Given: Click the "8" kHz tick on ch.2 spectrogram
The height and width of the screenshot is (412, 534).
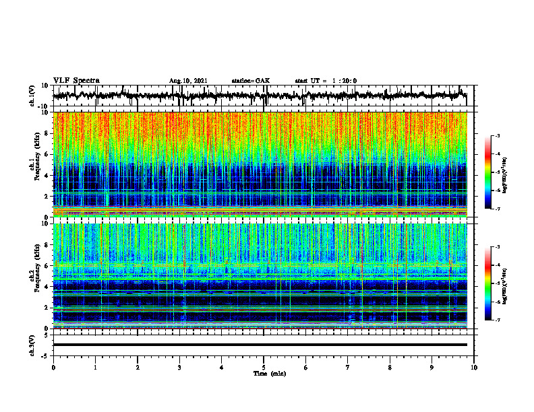Looking at the screenshot, I should pyautogui.click(x=47, y=245).
